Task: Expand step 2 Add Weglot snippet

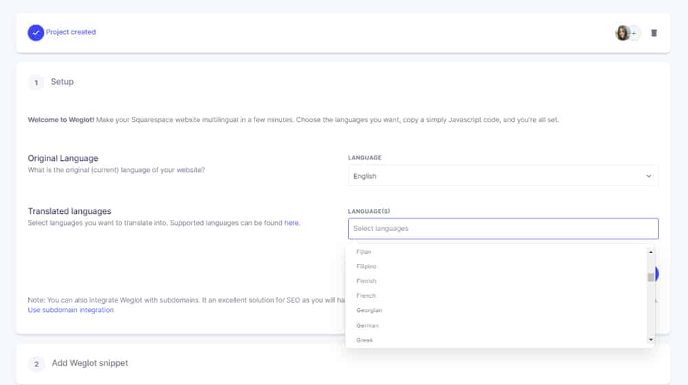Action: (x=90, y=363)
